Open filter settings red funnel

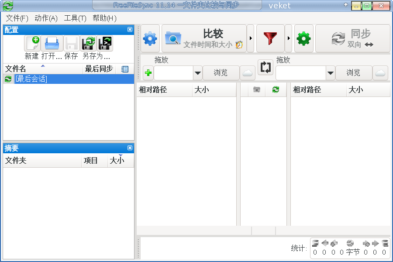tap(270, 38)
